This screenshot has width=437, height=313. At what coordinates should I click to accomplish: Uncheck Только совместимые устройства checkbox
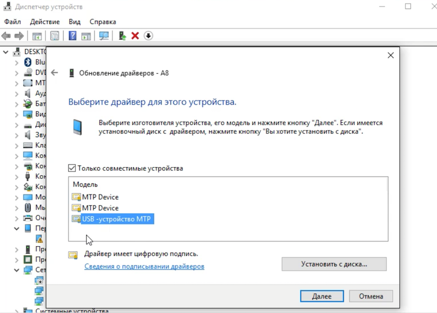click(x=72, y=168)
